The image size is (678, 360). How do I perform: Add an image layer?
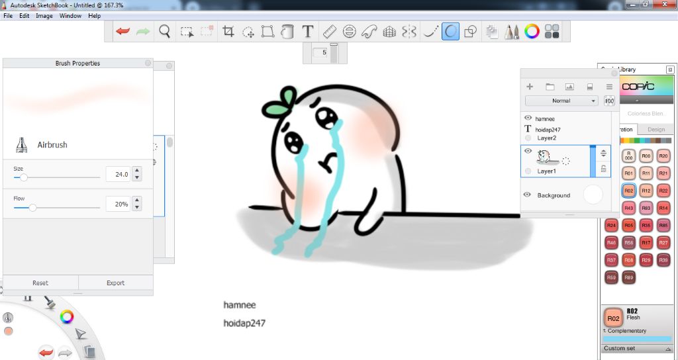(x=569, y=87)
